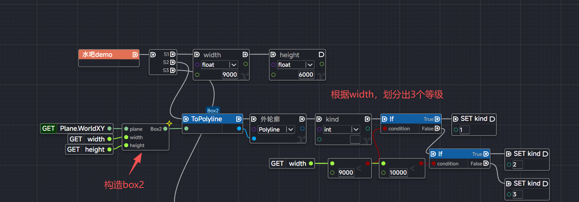
Task: Select the Box2 label tab above ToPolyline
Action: 213,111
